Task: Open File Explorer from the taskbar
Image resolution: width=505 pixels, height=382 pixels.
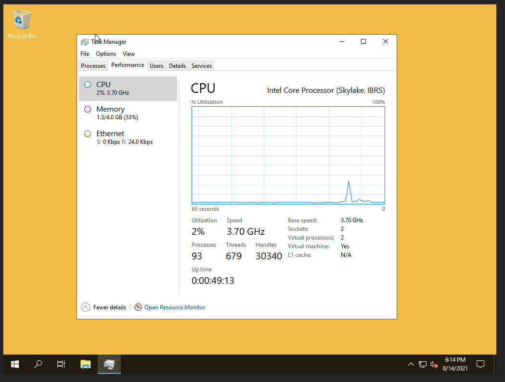Action: click(86, 364)
